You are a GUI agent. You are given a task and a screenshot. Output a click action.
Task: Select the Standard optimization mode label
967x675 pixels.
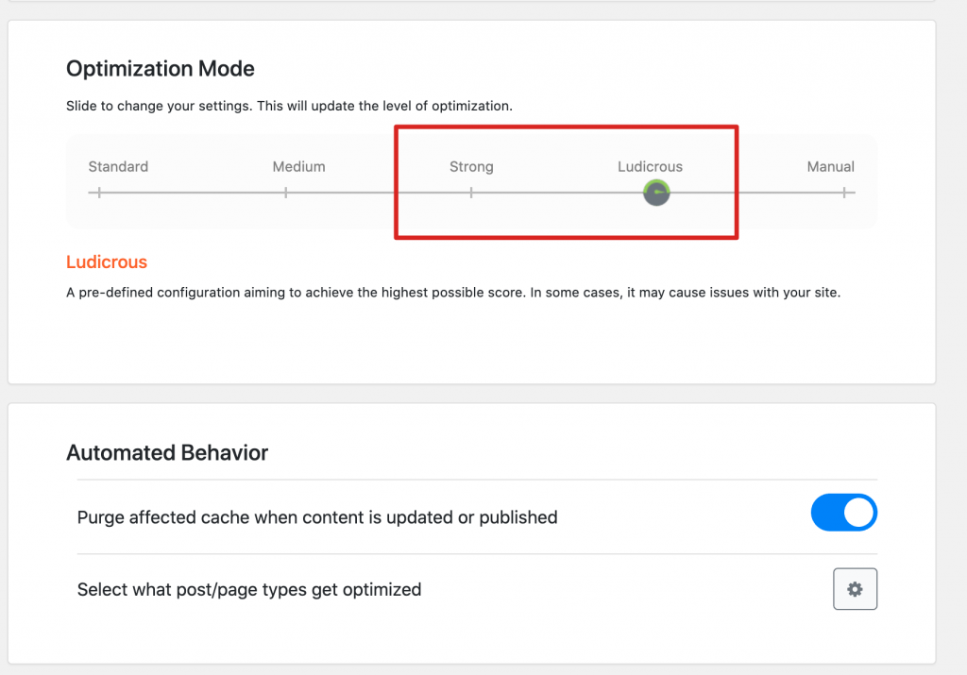[x=118, y=166]
